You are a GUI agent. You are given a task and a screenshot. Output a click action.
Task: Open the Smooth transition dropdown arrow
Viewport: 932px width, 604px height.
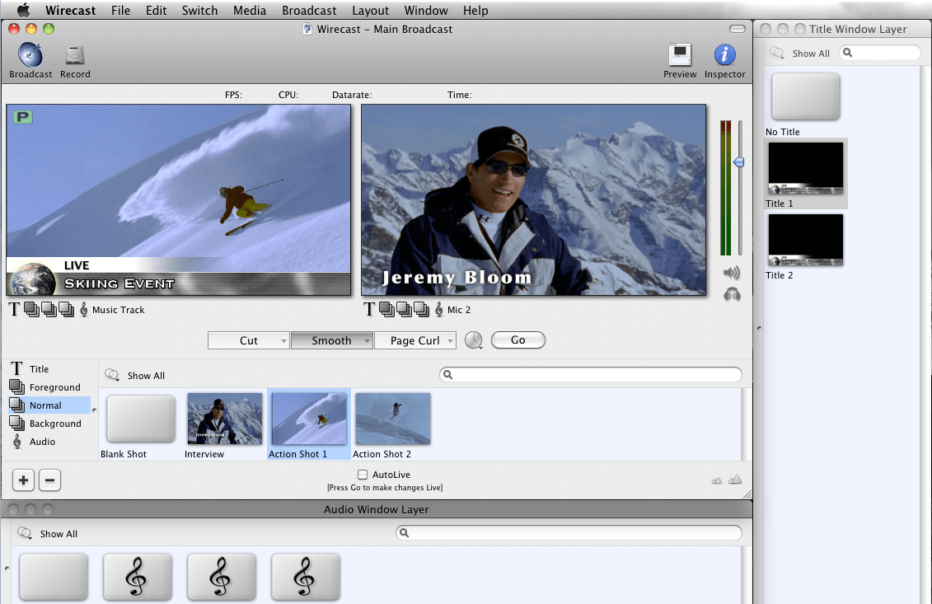click(x=367, y=340)
